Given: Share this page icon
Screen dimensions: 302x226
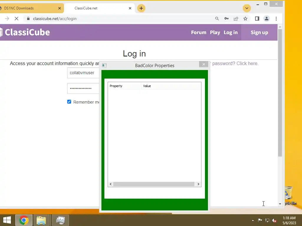Looking at the screenshot, I should click(236, 19).
